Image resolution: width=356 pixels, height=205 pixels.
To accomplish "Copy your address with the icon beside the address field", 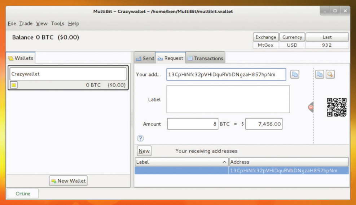I will (294, 74).
